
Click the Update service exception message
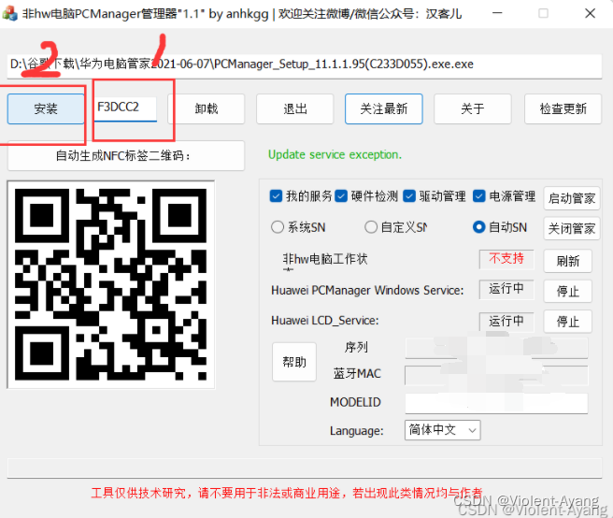pyautogui.click(x=335, y=155)
